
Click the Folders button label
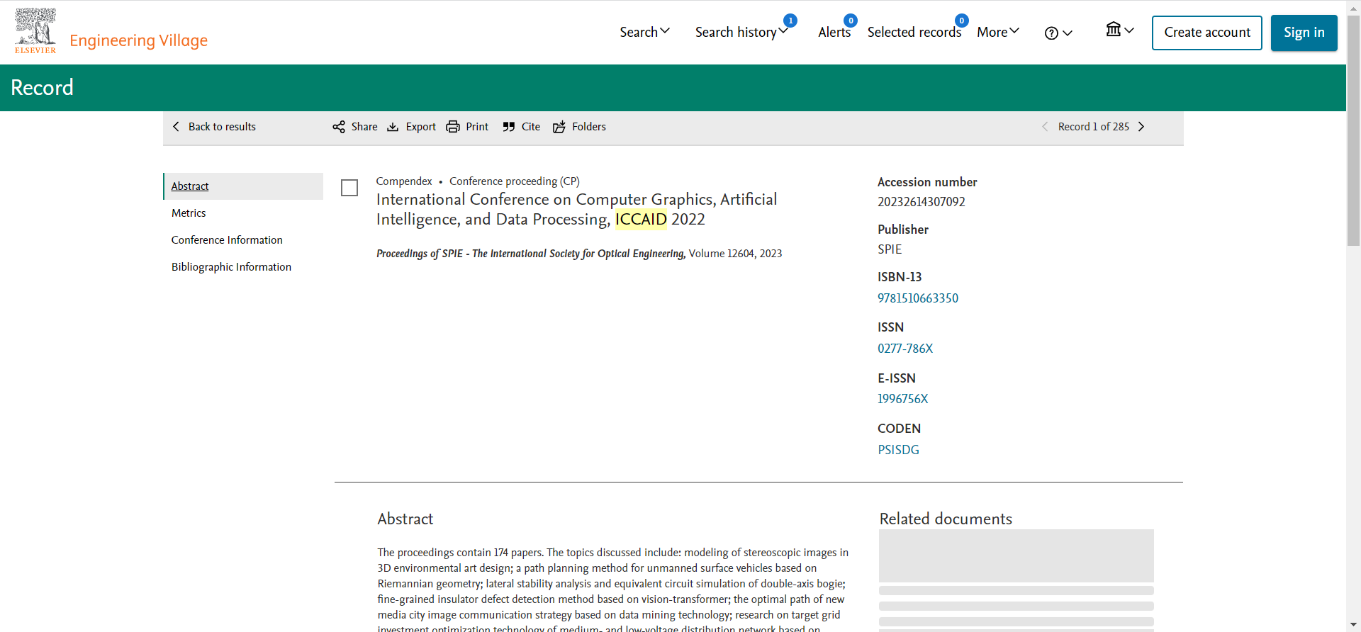coord(589,127)
